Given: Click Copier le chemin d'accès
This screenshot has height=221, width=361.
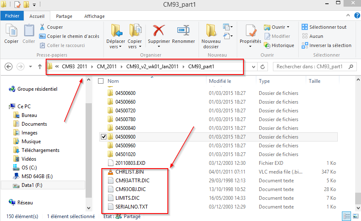Looking at the screenshot, I should 69,36.
